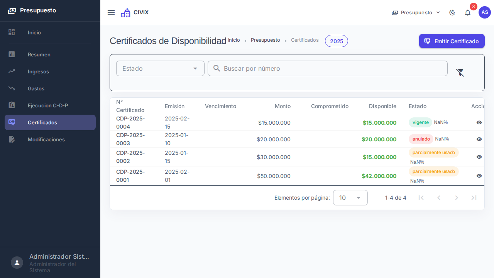Open the items per page dropdown

(x=350, y=198)
